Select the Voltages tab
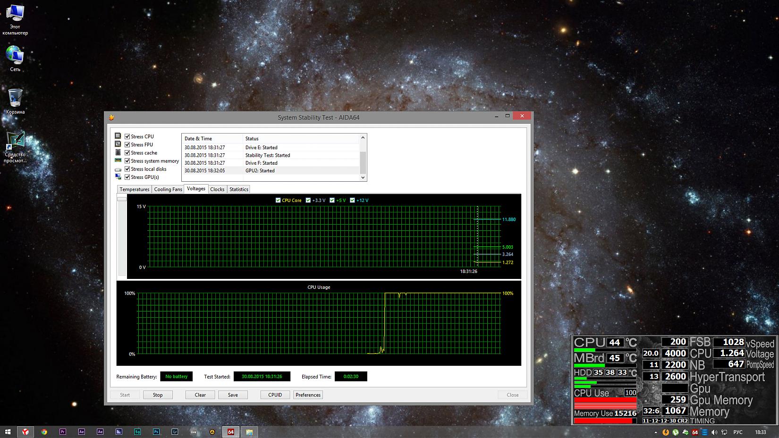Screen dimensions: 779x438 (x=196, y=189)
